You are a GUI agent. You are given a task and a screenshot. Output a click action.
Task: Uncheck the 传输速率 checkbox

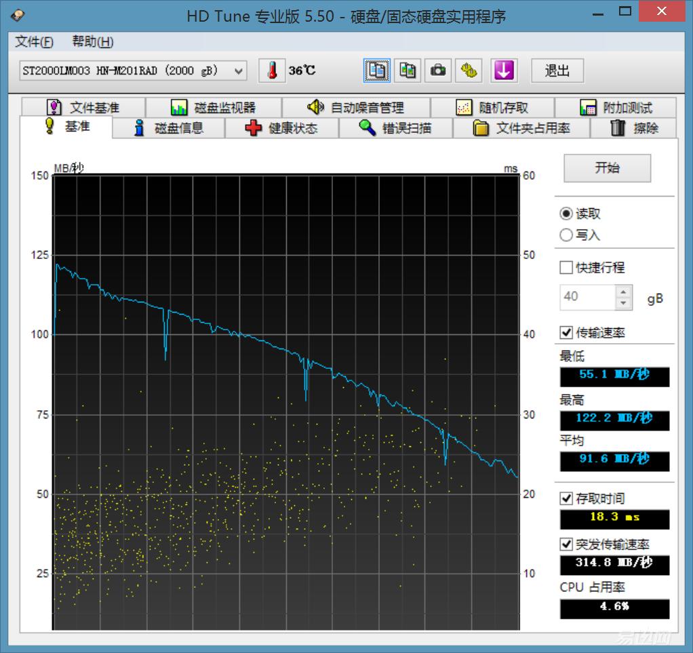coord(566,332)
